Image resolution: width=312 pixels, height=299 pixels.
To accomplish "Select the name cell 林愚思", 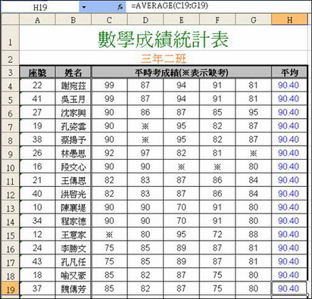I will pyautogui.click(x=73, y=153).
